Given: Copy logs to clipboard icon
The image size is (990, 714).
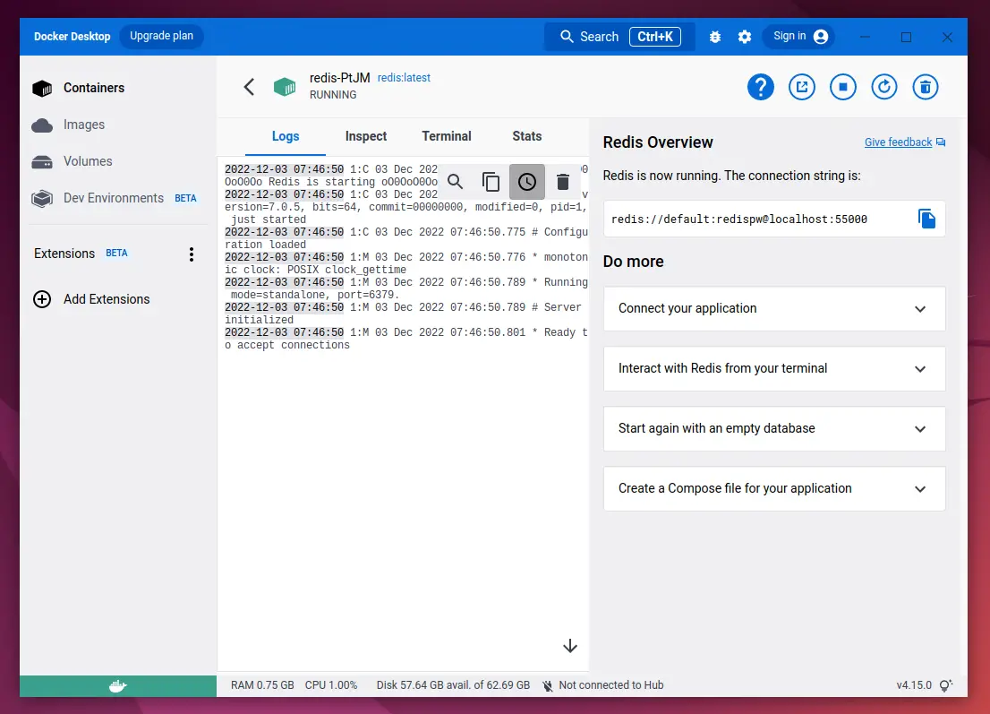Looking at the screenshot, I should [491, 182].
